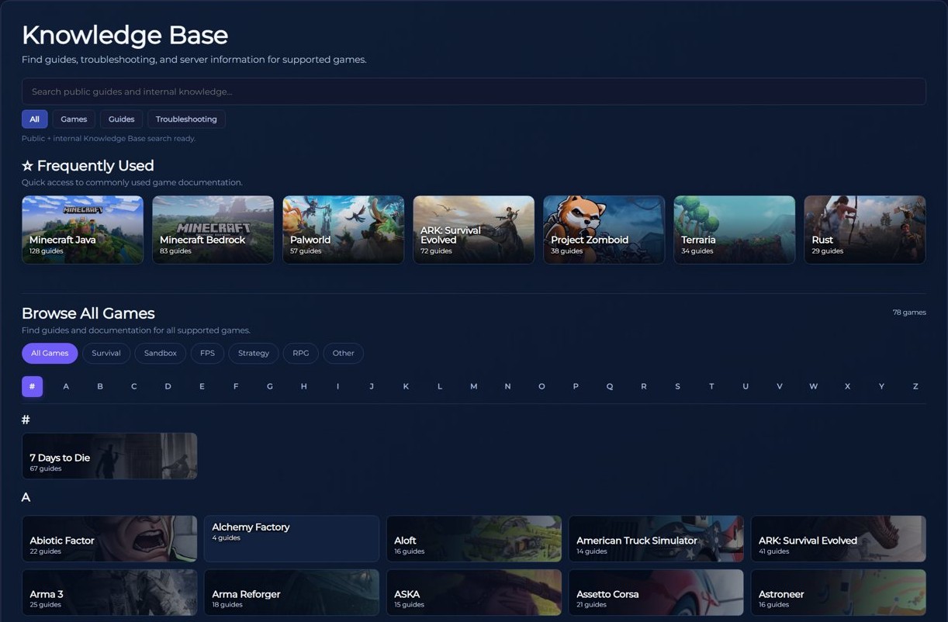Filter games by FPS category

point(207,353)
